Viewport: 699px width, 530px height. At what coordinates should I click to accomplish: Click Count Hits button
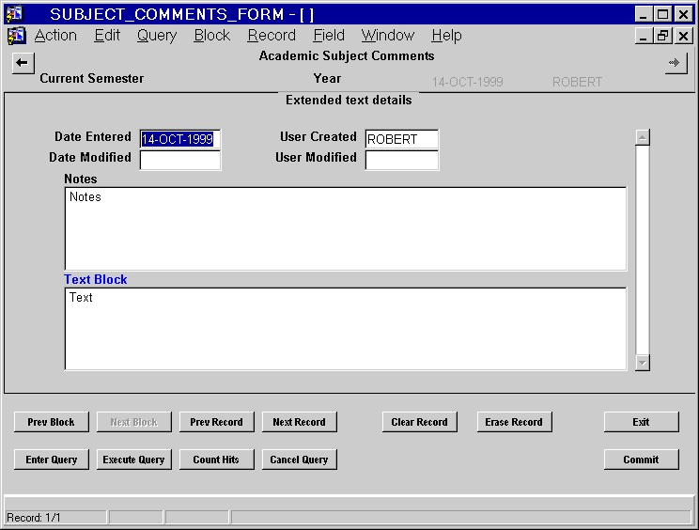[x=217, y=460]
